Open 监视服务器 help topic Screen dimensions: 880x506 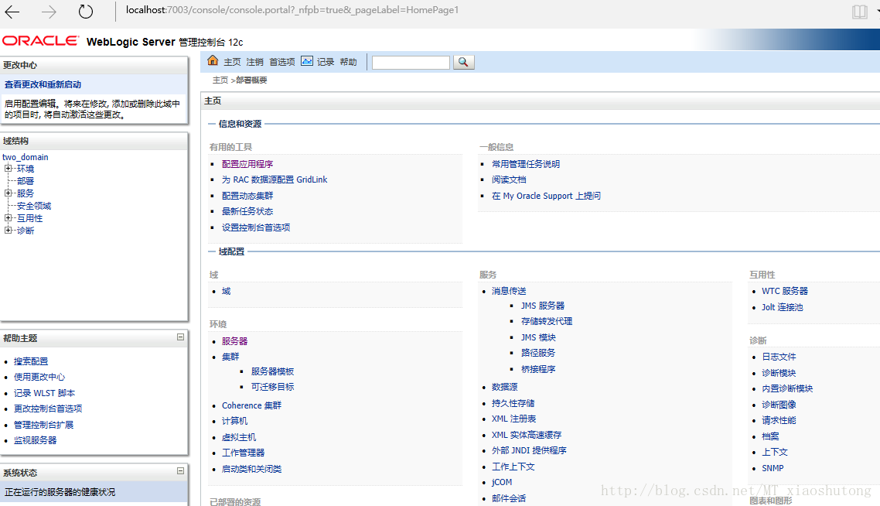[36, 440]
